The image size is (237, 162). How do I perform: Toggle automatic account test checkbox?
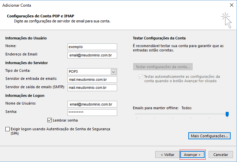tap(141, 76)
